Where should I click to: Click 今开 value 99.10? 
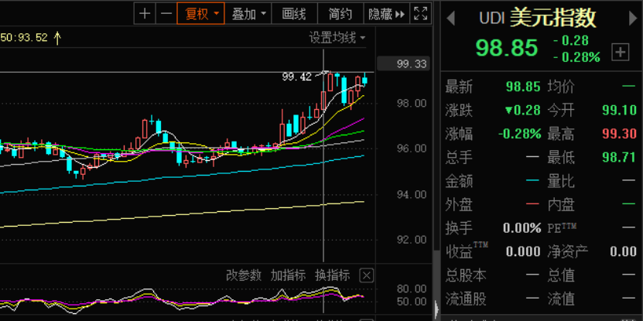point(619,110)
